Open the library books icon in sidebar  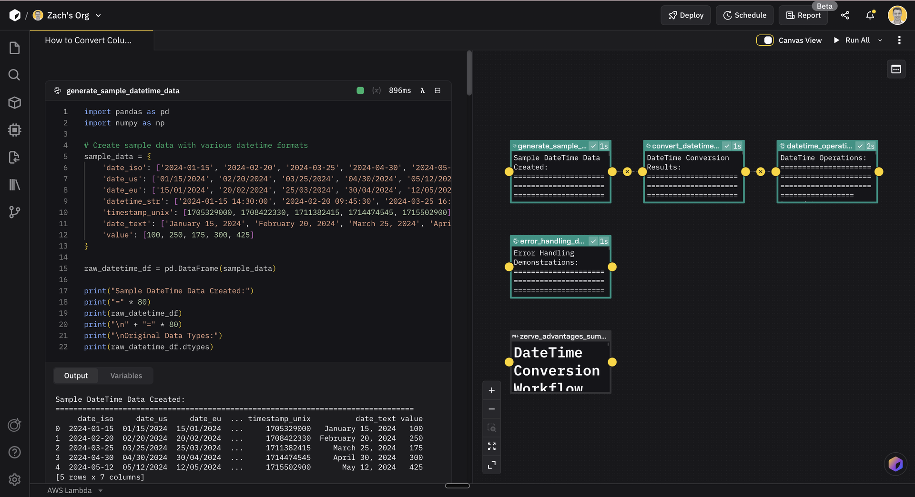pyautogui.click(x=15, y=185)
